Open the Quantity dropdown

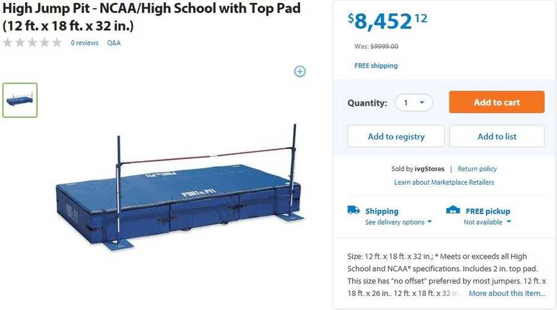point(413,103)
